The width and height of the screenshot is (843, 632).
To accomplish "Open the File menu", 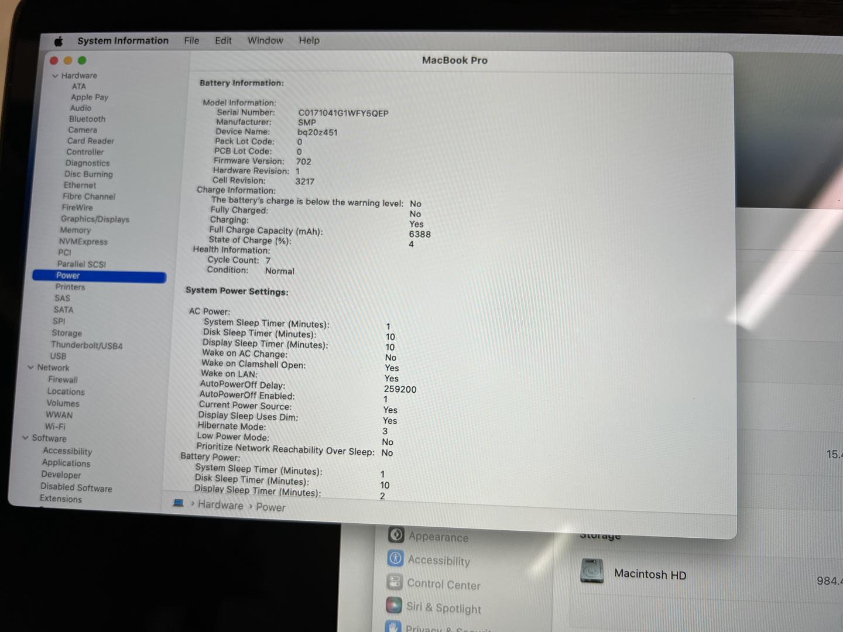I will coord(191,40).
